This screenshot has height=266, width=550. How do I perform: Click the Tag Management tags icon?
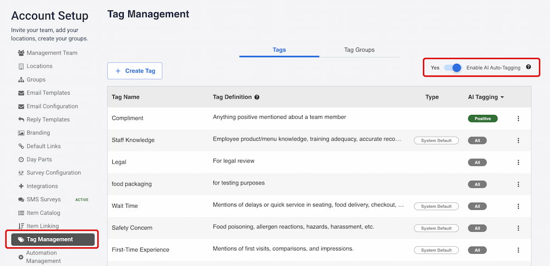pos(21,240)
